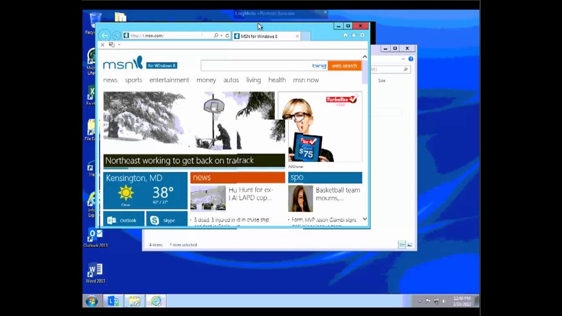Open the cruise ship accident headline
This screenshot has width=562, height=316.
(x=231, y=222)
